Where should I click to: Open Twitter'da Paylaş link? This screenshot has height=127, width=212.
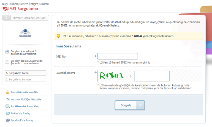[20, 113]
